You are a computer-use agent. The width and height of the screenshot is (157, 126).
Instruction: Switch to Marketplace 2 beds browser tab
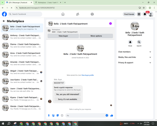coord(48,3)
